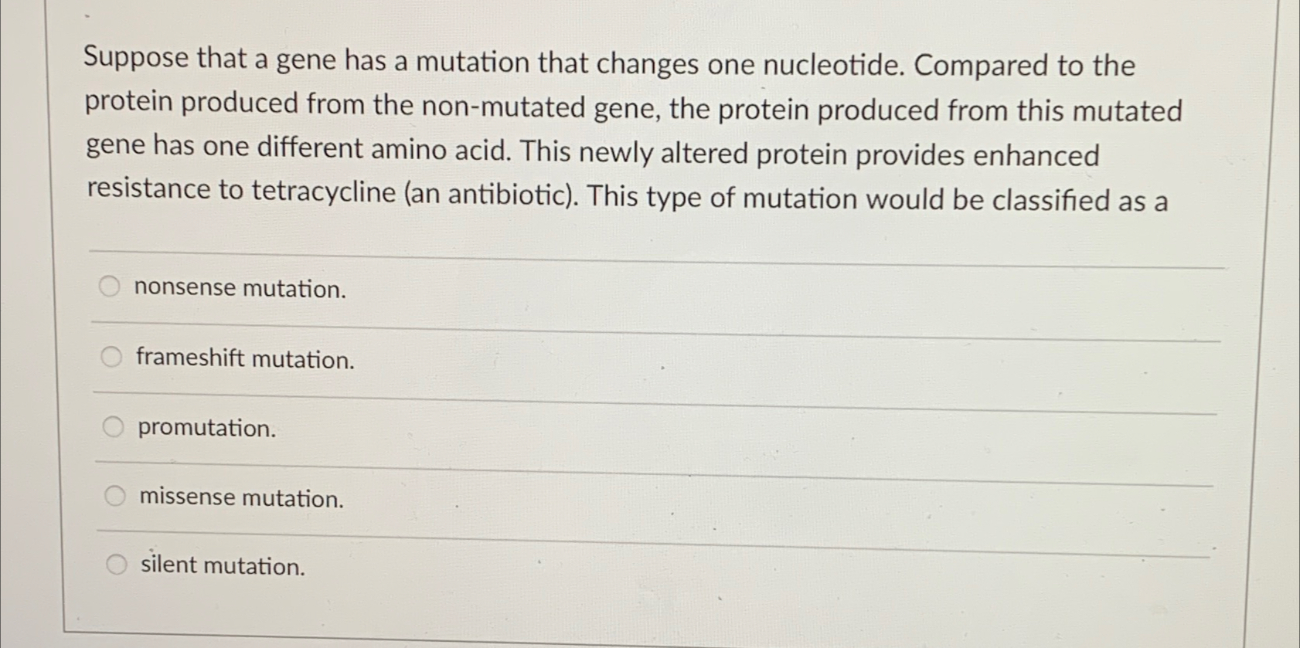Select the silent mutation radio button
The width and height of the screenshot is (1300, 648).
115,564
